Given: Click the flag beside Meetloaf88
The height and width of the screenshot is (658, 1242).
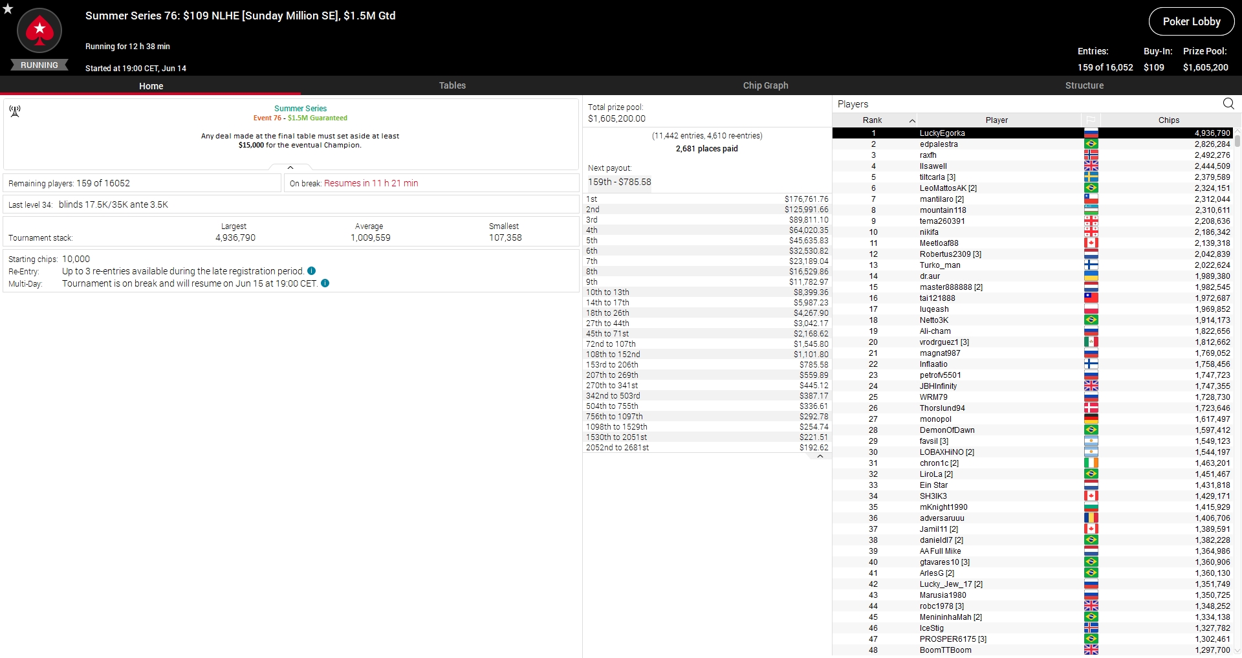Looking at the screenshot, I should click(1091, 243).
